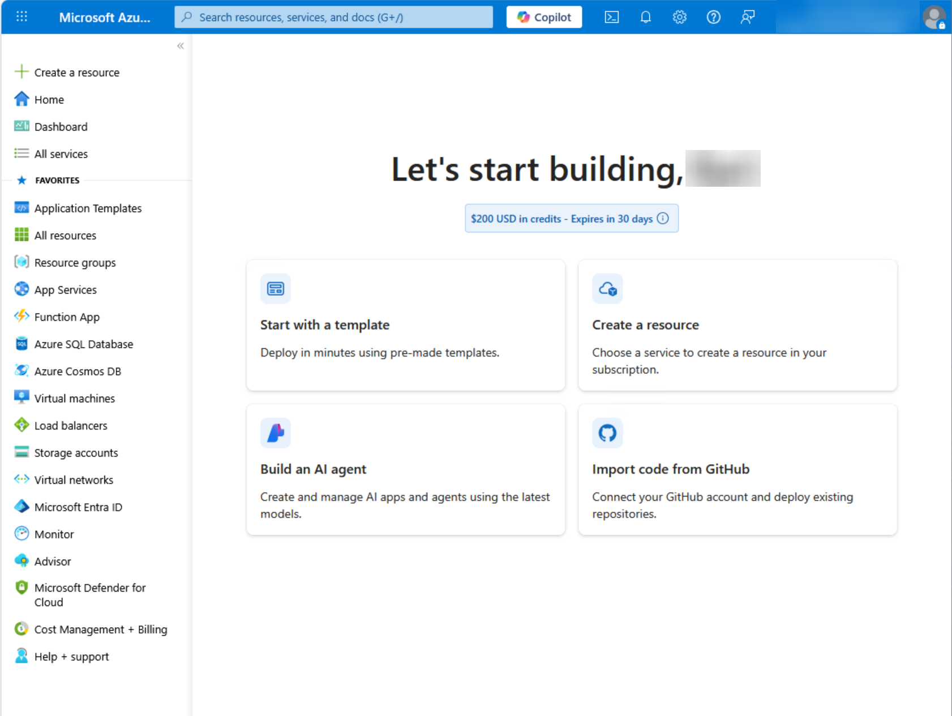Viewport: 952px width, 716px height.
Task: Open Function App label
Action: (67, 317)
